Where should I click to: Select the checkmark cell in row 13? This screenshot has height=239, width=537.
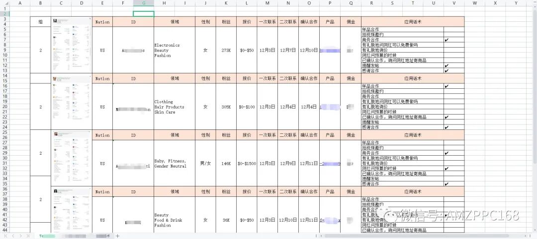tap(454, 71)
